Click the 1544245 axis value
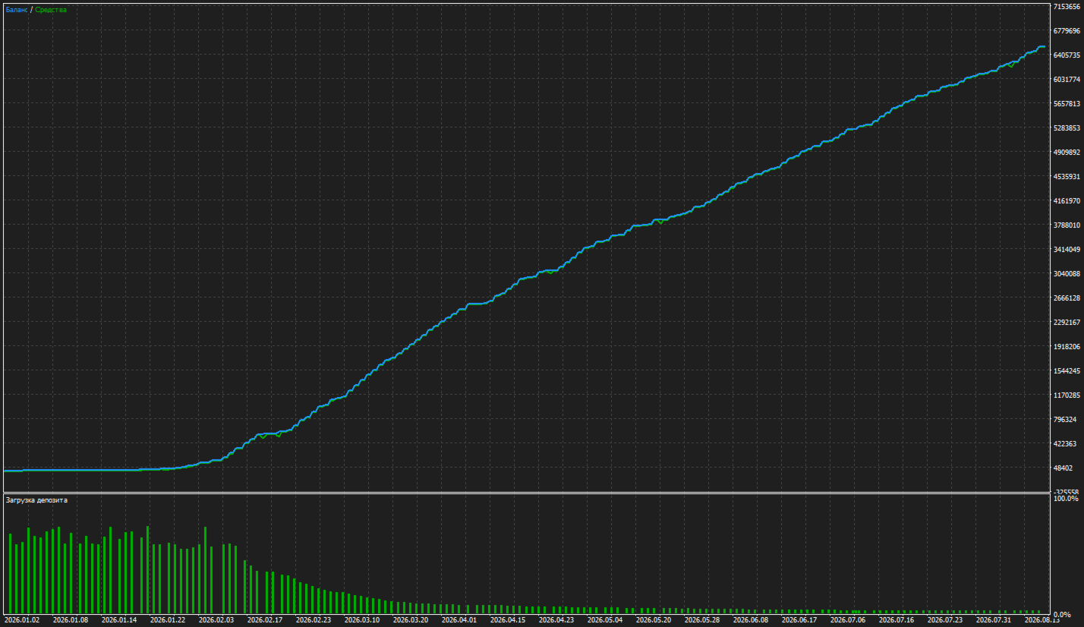 pos(1067,371)
